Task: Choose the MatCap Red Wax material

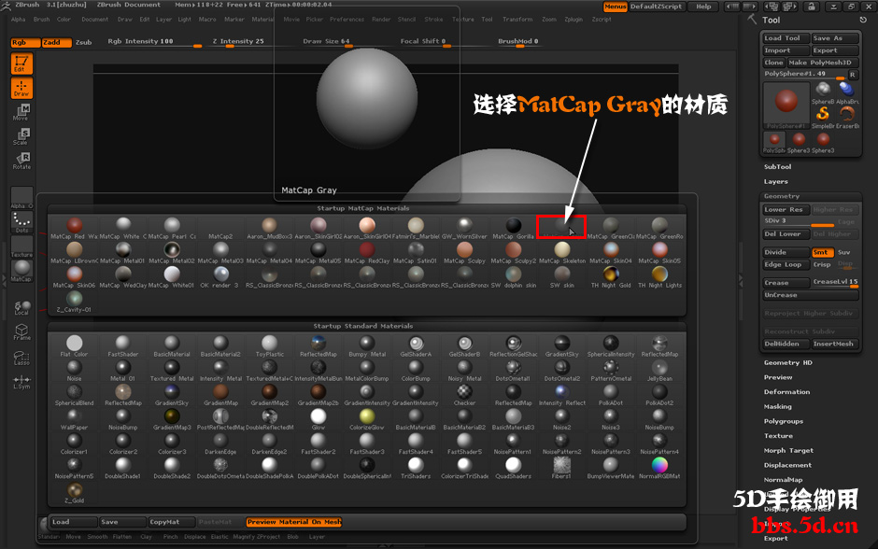Action: [x=75, y=229]
